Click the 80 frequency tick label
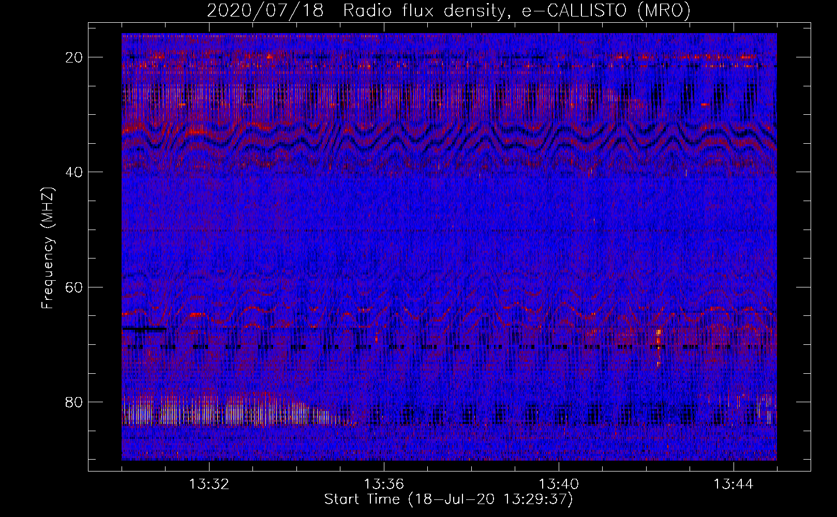Screen dimensions: 837x517 [74, 402]
